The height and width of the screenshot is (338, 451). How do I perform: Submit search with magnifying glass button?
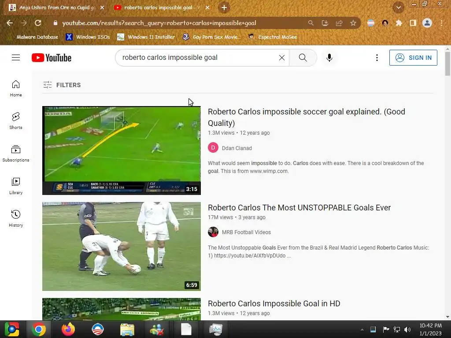(x=303, y=58)
